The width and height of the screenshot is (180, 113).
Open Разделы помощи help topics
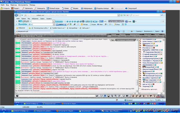click(x=101, y=8)
